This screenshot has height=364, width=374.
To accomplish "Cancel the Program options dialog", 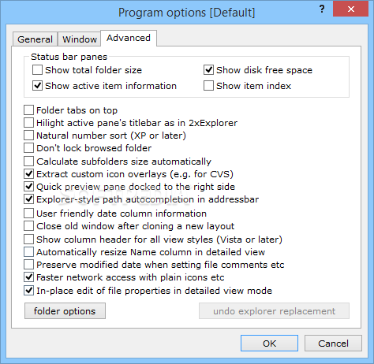I will point(333,344).
